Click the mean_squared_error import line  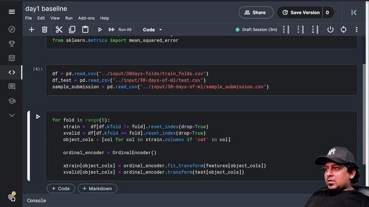(x=115, y=40)
